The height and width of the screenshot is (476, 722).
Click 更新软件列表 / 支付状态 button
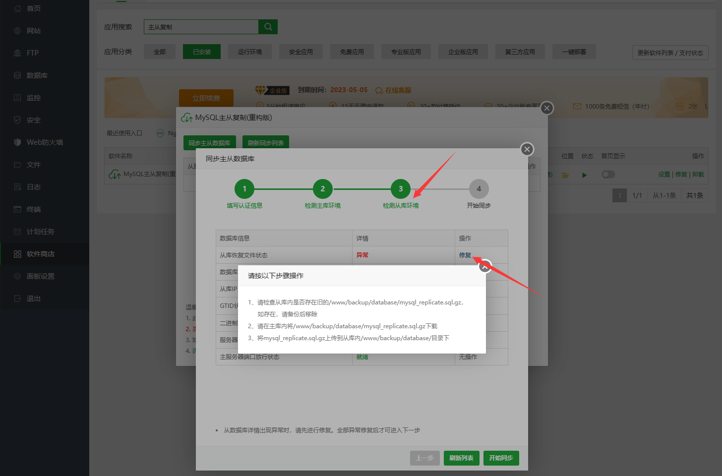670,53
